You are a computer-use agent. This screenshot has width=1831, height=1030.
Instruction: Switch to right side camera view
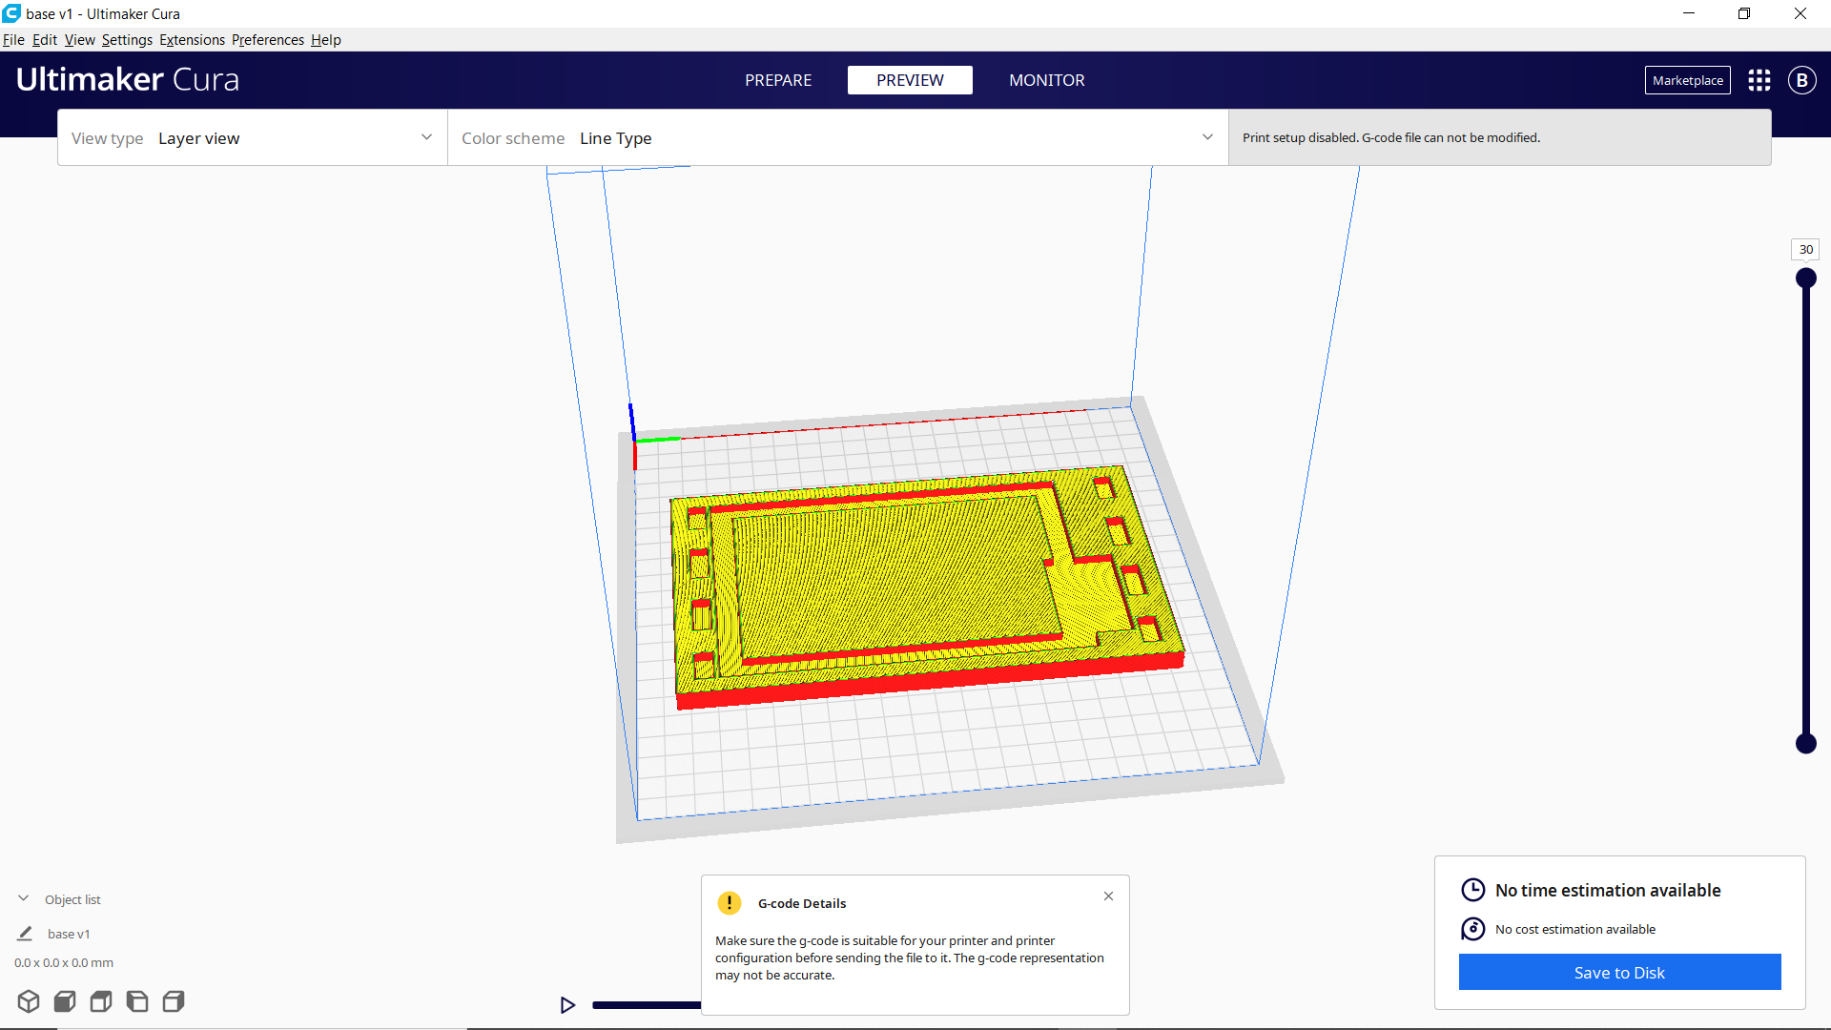click(x=174, y=1001)
